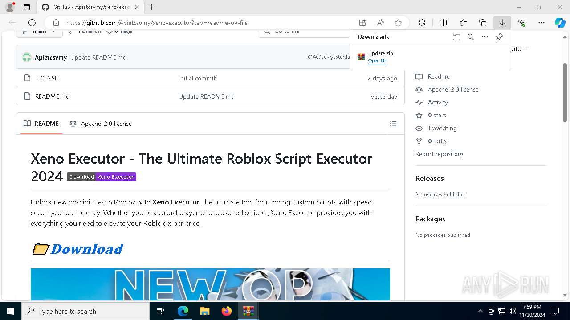Click the Read aloud icon
570x320 pixels.
click(380, 23)
